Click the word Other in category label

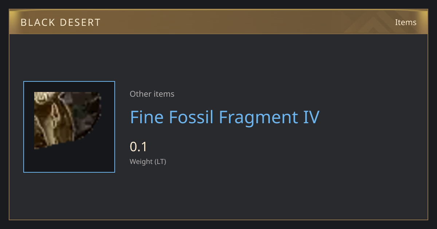coord(141,94)
